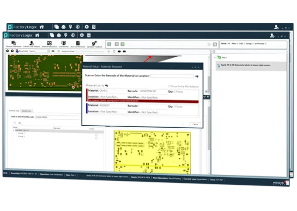Select second material row with one piece

click(142, 109)
